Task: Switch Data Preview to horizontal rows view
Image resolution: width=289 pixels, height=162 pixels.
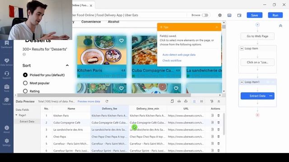Action: click(194, 101)
